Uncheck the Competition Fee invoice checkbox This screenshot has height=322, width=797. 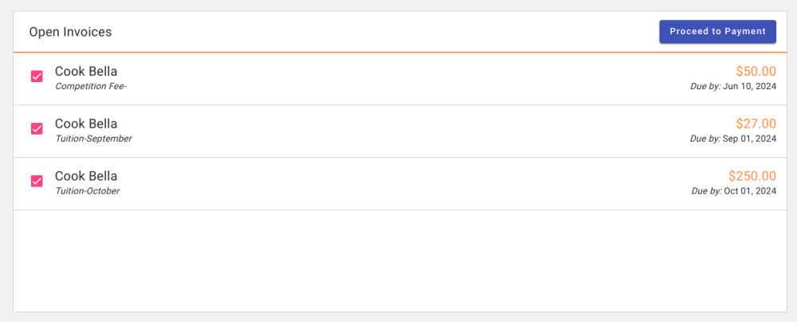click(37, 77)
